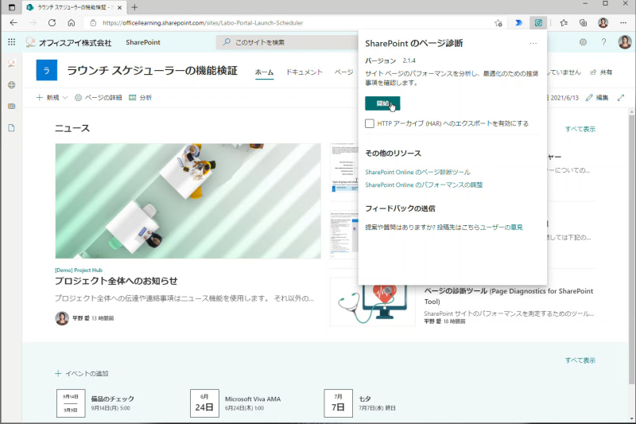
Task: Click the 開始 button to start diagnostics
Action: (x=382, y=103)
